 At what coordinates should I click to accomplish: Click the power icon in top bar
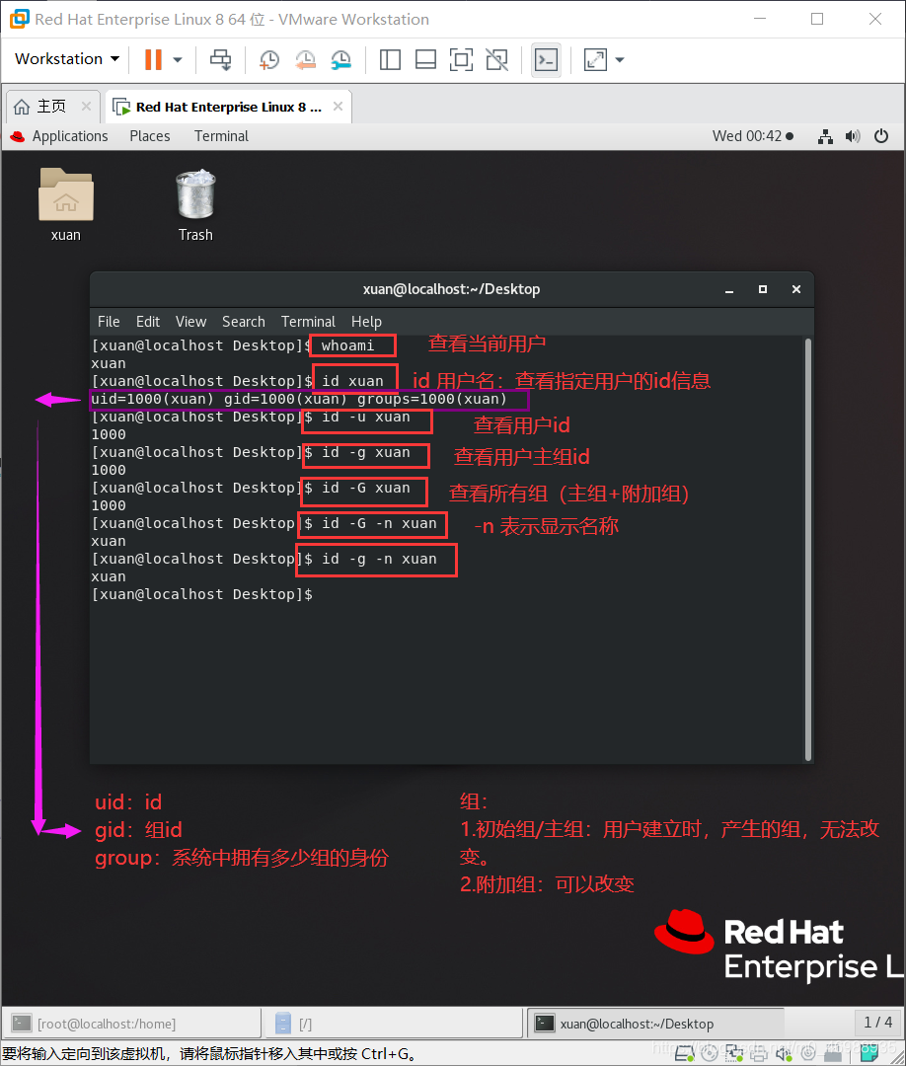point(881,136)
